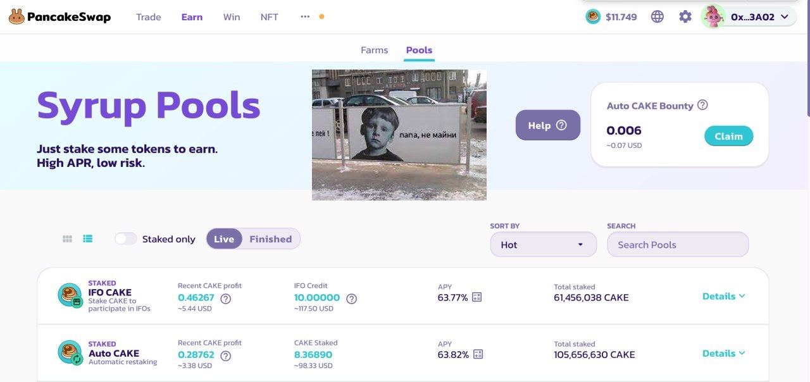Viewport: 810px width, 382px height.
Task: Switch to the Farms tab
Action: pos(375,50)
